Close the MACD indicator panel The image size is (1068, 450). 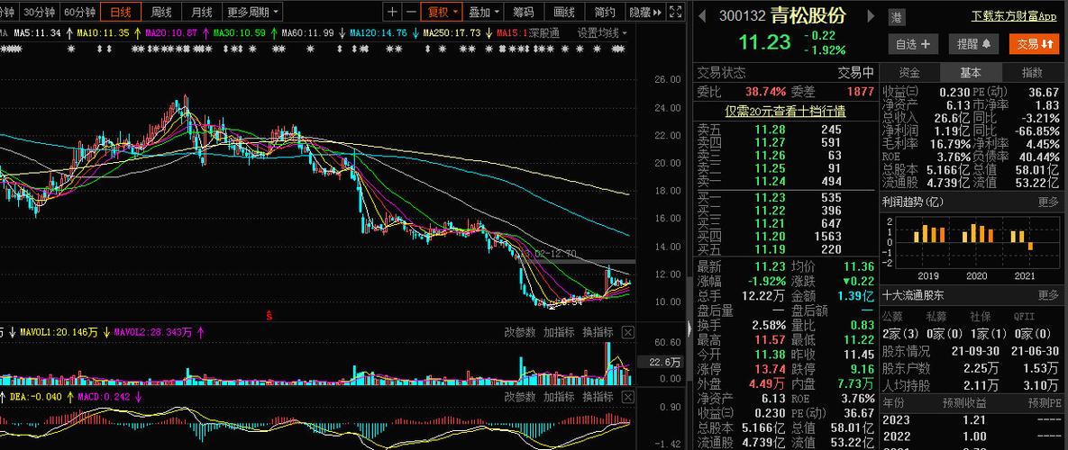click(628, 396)
